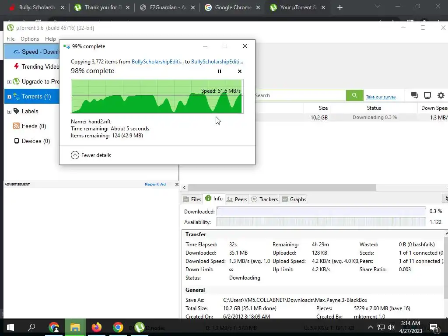The height and width of the screenshot is (336, 448).
Task: Open the File menu in µTorrent
Action: point(10,39)
